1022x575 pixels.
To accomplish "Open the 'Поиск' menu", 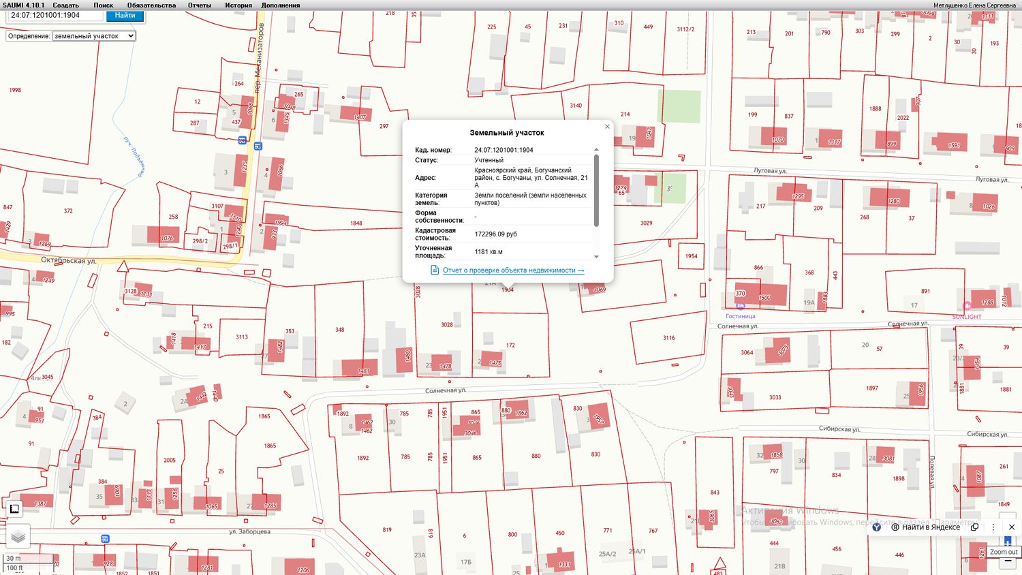I will tap(104, 5).
